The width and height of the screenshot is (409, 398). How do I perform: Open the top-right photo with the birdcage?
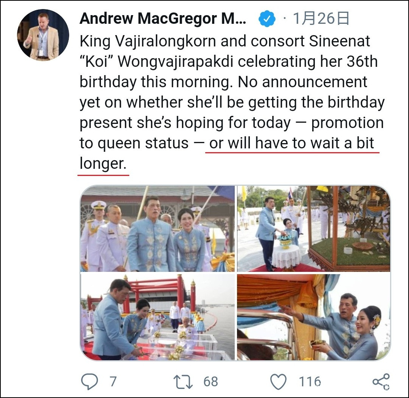pyautogui.click(x=314, y=228)
